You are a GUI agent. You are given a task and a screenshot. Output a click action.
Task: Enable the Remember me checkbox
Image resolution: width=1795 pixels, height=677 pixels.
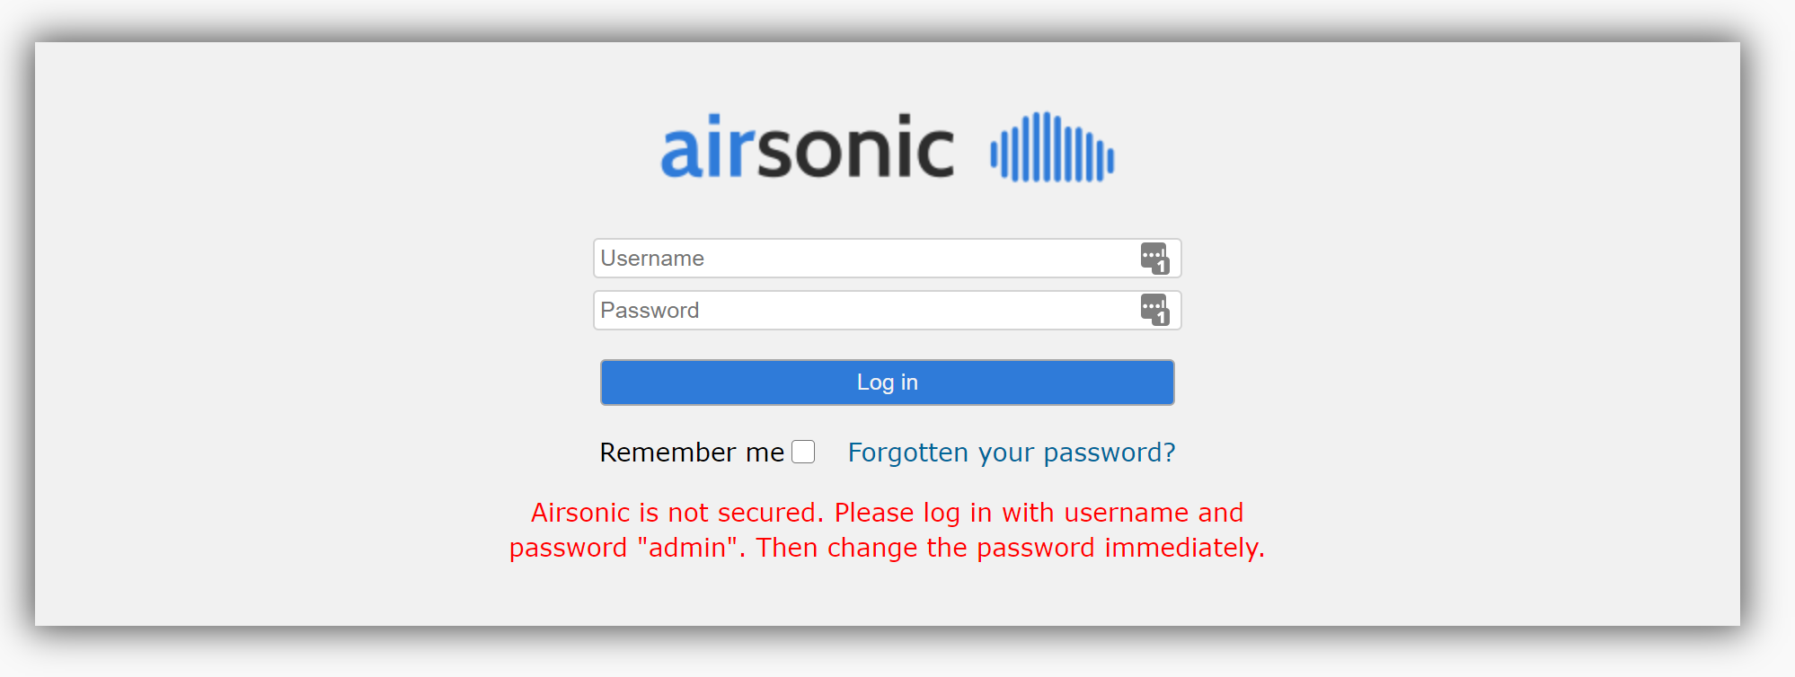(803, 452)
